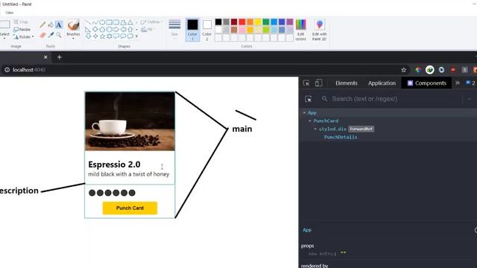477x268 pixels.
Task: Switch to the Components tab in DevTools
Action: (x=427, y=83)
